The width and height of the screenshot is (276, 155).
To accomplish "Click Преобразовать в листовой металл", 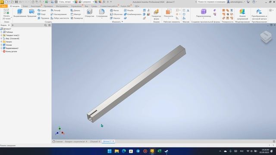I will [x=259, y=14].
